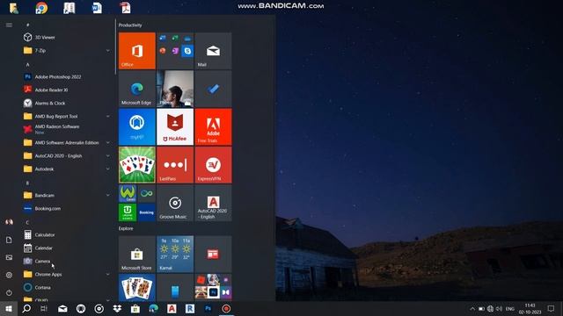Launch the Microsoft Edge tile
The height and width of the screenshot is (316, 563).
pyautogui.click(x=137, y=89)
